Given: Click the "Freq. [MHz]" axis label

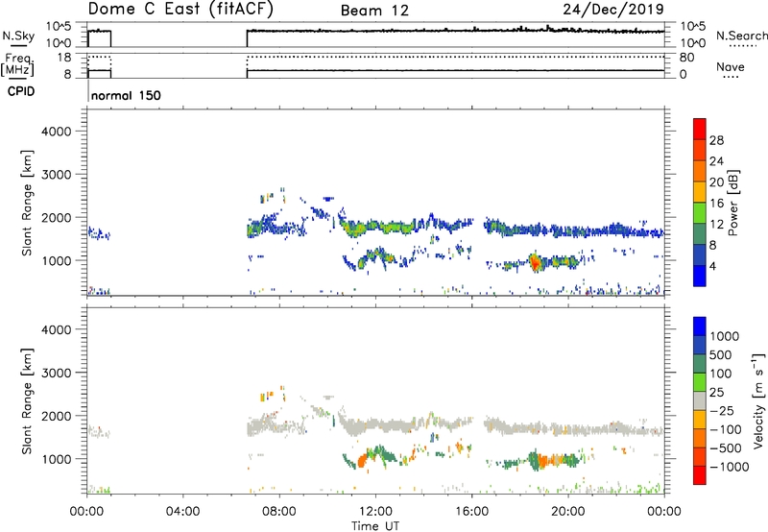Looking at the screenshot, I should click(x=17, y=64).
